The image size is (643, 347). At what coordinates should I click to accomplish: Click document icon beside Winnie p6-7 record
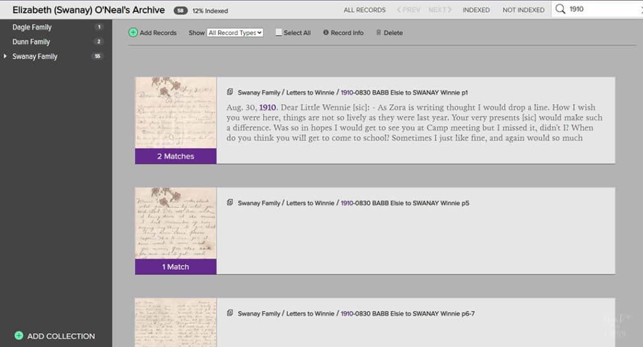(230, 313)
